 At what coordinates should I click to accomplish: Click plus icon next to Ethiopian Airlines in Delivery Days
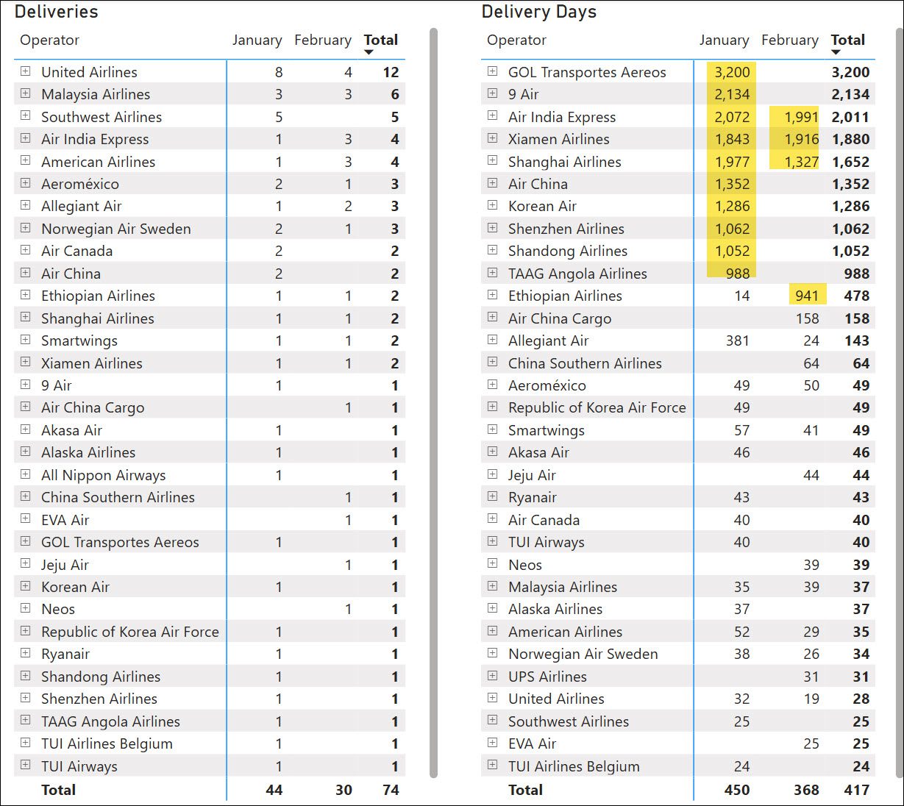click(493, 295)
